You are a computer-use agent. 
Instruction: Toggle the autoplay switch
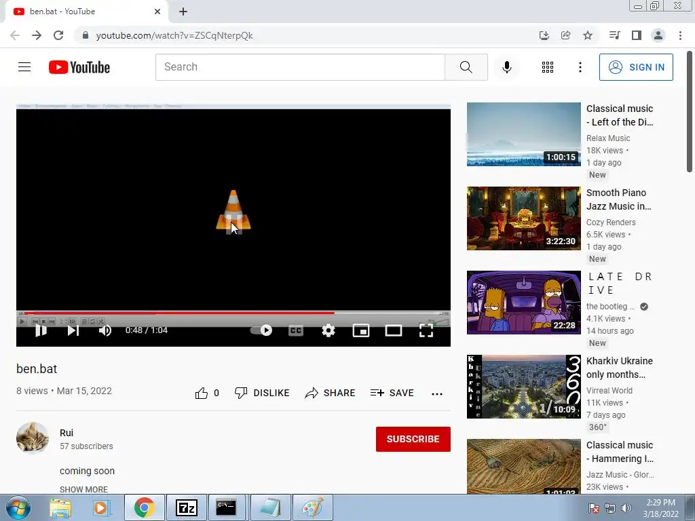pos(261,330)
